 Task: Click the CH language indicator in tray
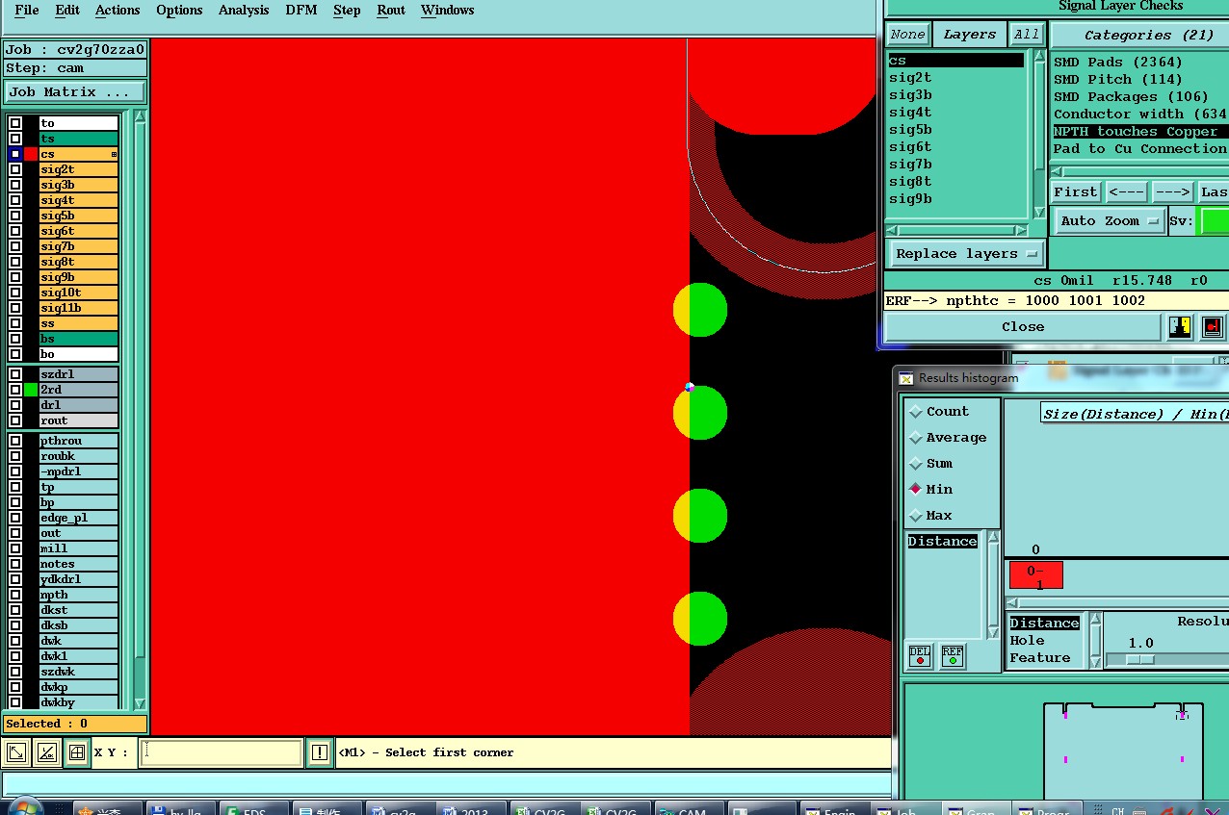click(1118, 810)
